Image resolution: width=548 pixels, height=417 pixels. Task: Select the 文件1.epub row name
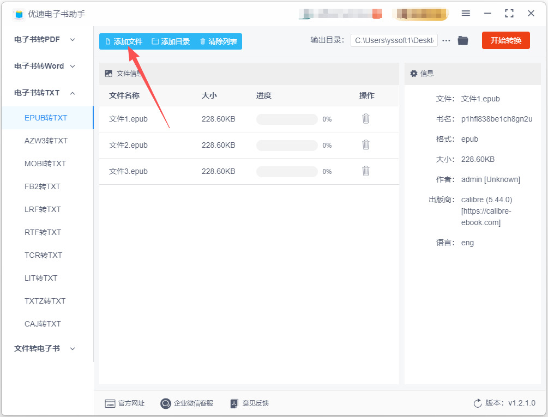click(x=128, y=119)
